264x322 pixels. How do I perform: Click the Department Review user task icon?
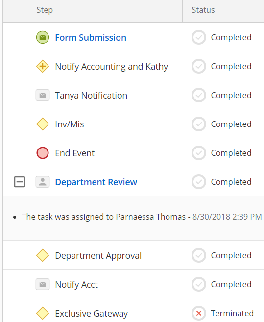43,182
